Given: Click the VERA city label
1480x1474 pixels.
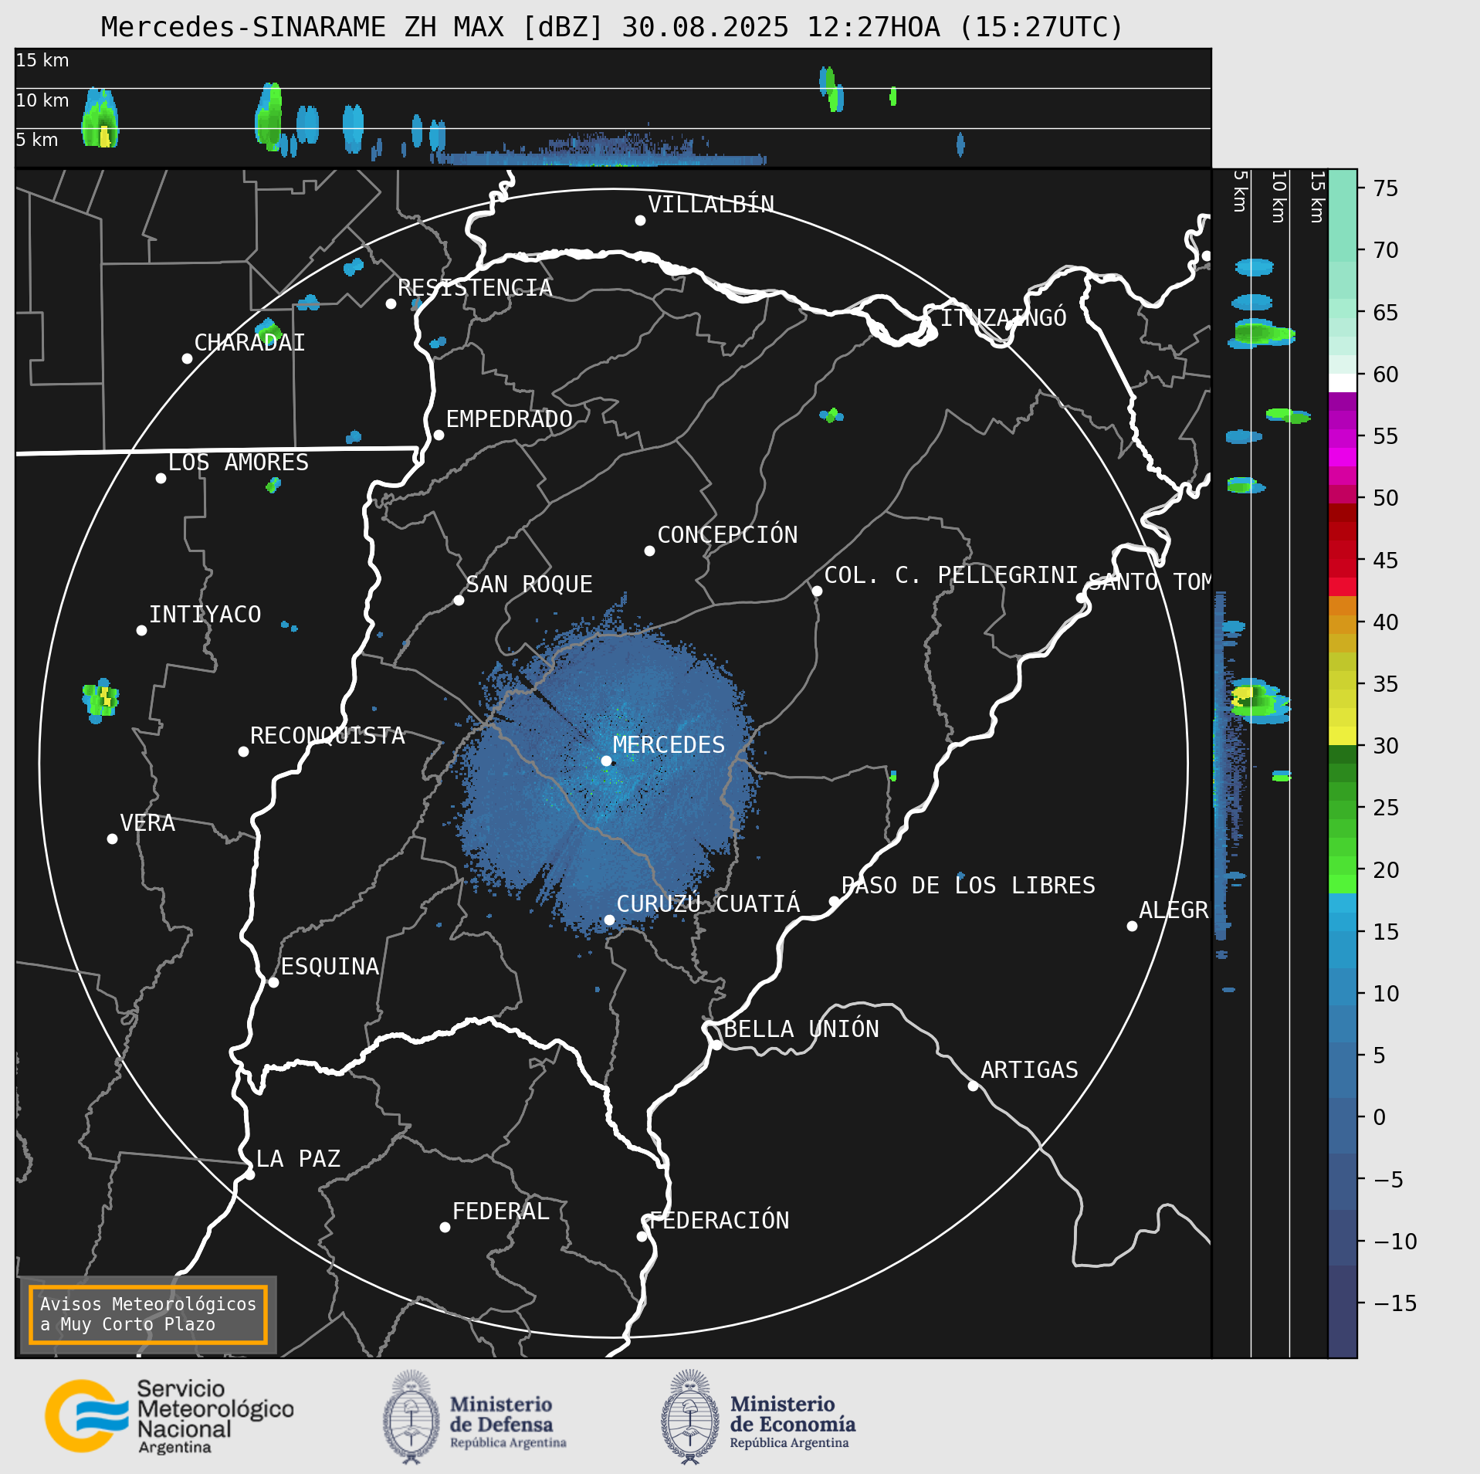Looking at the screenshot, I should pos(147,823).
